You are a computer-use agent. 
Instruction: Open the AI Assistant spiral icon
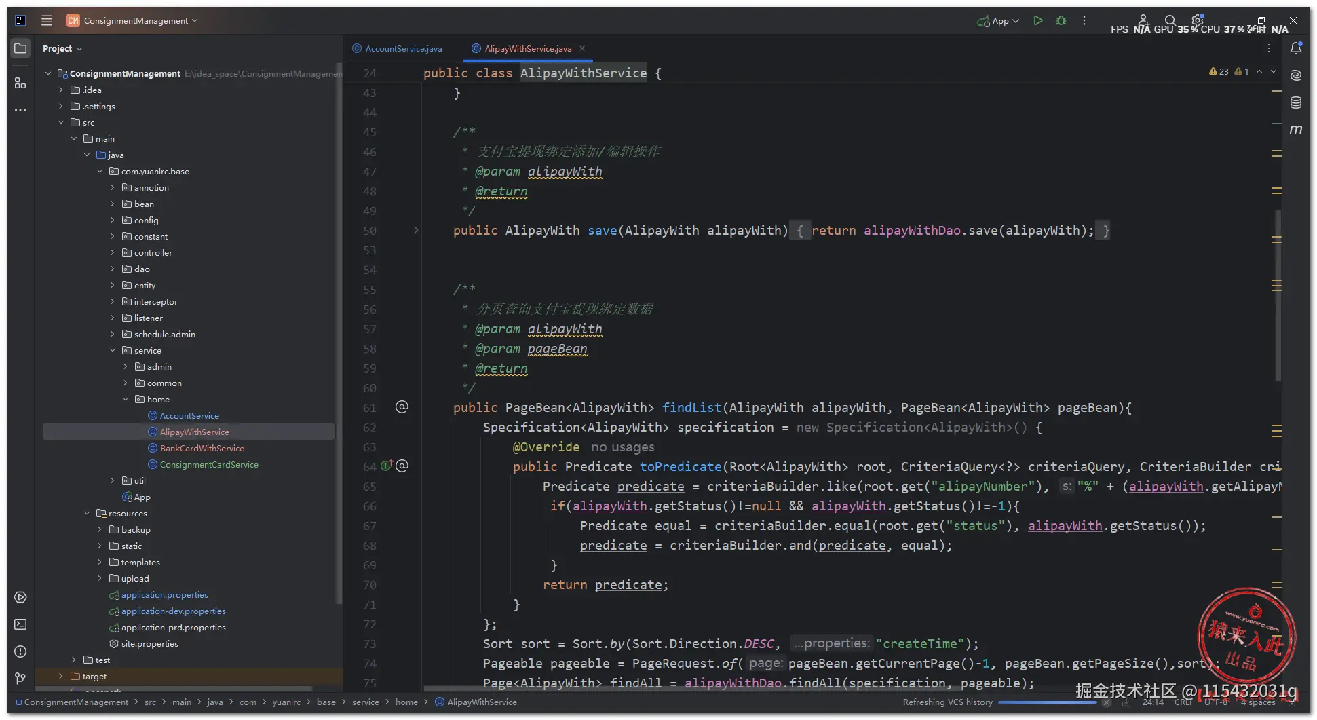coord(1296,75)
